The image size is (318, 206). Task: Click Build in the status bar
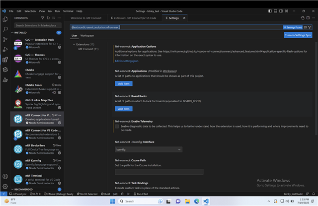pyautogui.click(x=105, y=194)
